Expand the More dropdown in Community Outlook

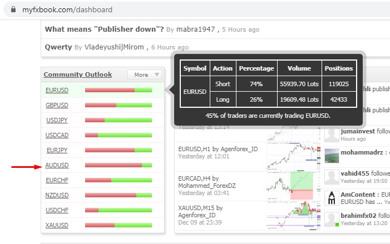(x=145, y=74)
